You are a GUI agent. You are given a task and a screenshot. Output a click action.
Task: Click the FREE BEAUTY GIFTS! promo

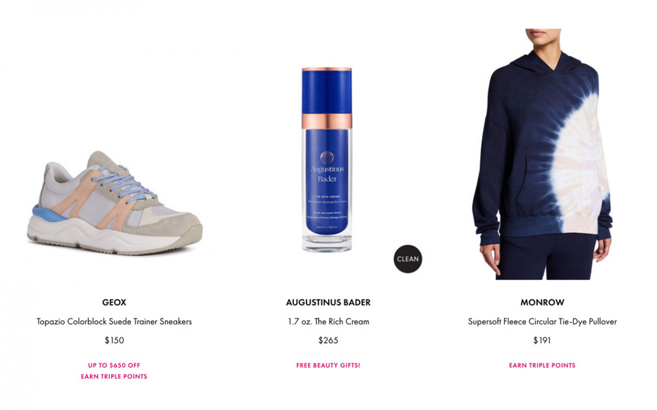(328, 365)
